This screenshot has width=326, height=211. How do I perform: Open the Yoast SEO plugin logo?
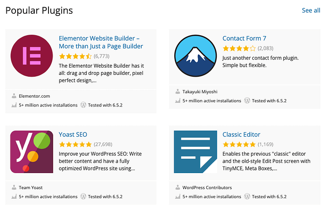coord(32,152)
